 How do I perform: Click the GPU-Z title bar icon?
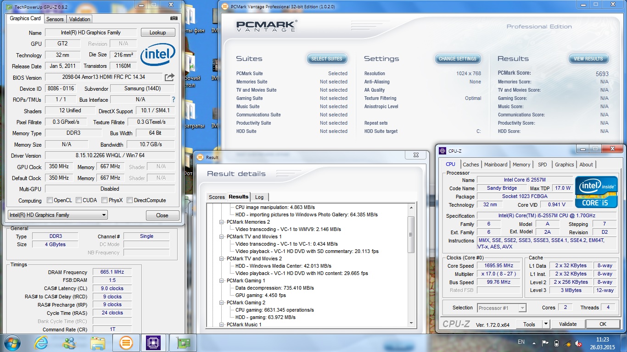[9, 7]
